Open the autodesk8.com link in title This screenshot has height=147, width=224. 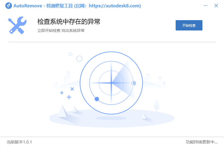point(115,6)
